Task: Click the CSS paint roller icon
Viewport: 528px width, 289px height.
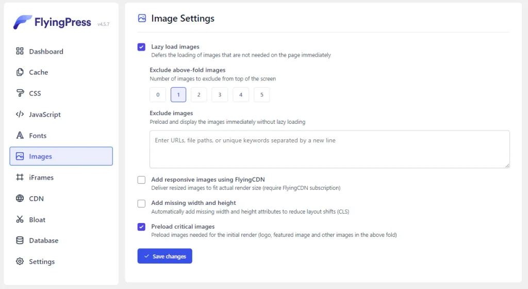Action: click(x=20, y=93)
